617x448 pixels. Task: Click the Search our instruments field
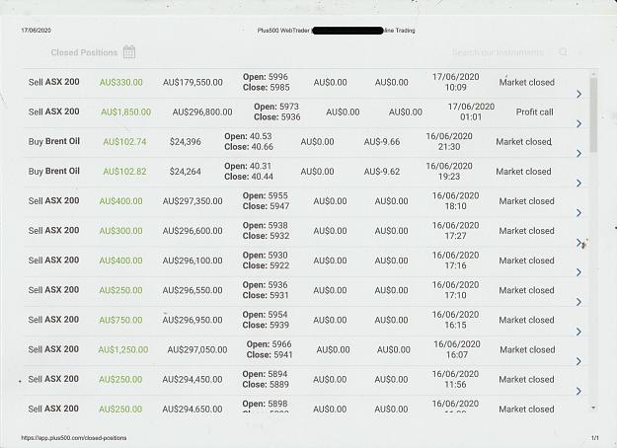pyautogui.click(x=498, y=52)
